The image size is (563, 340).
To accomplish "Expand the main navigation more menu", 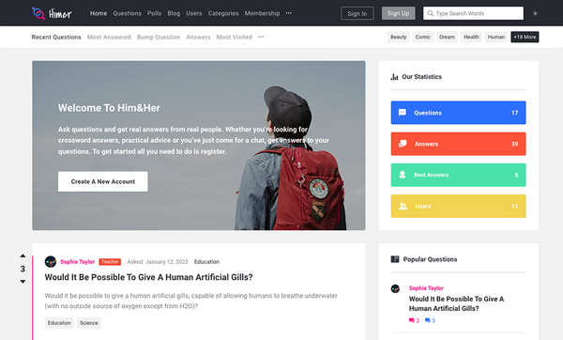I will 289,13.
